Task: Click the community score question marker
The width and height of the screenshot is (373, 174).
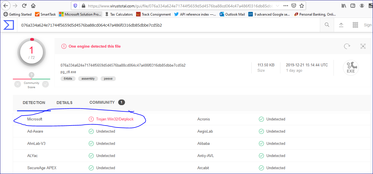Action: click(x=32, y=75)
